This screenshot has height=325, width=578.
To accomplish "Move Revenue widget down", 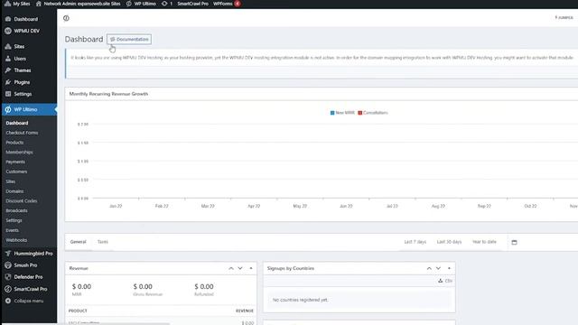I will point(240,268).
